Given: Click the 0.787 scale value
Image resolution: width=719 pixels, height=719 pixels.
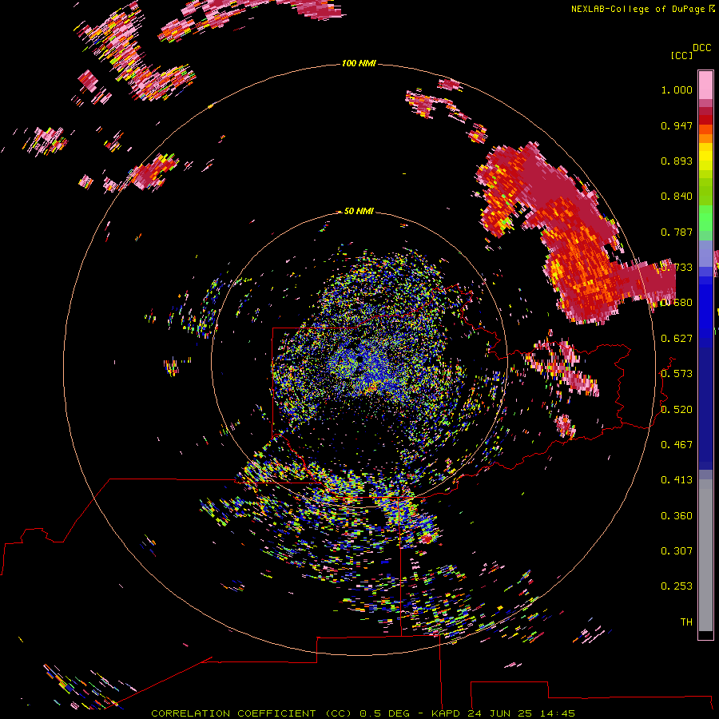Looking at the screenshot, I should [677, 232].
